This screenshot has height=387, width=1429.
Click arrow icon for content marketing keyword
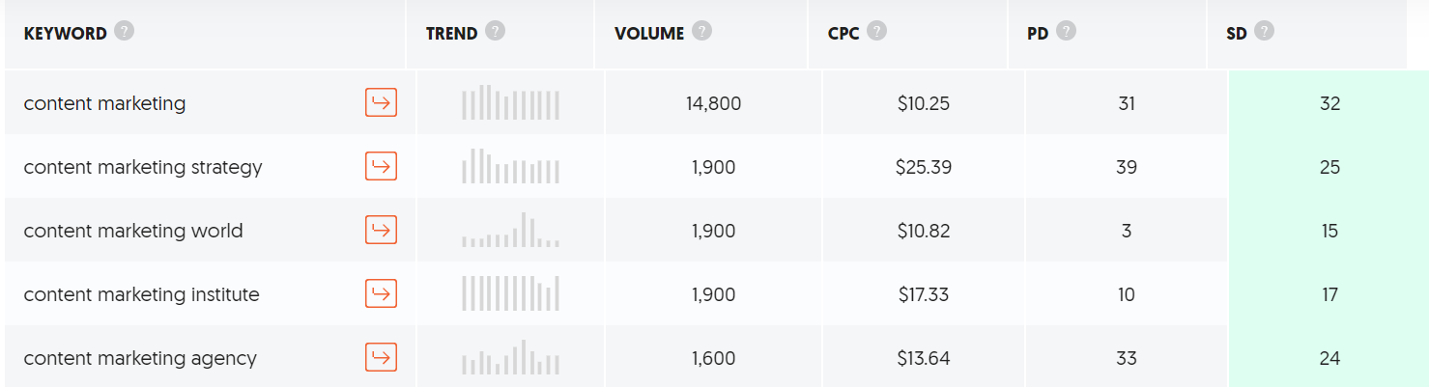381,102
